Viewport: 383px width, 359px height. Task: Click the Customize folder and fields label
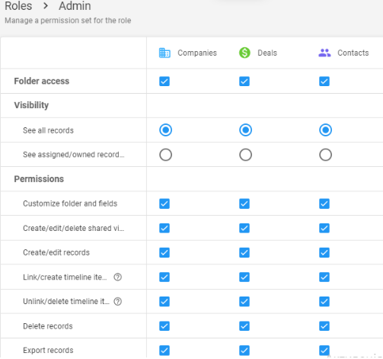pos(70,204)
